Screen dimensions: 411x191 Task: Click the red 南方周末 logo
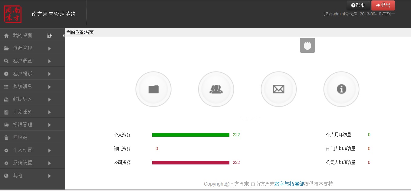[x=13, y=14]
